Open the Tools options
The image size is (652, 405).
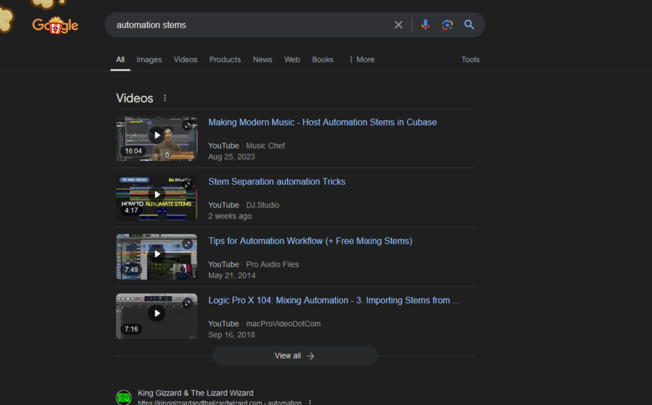point(471,59)
